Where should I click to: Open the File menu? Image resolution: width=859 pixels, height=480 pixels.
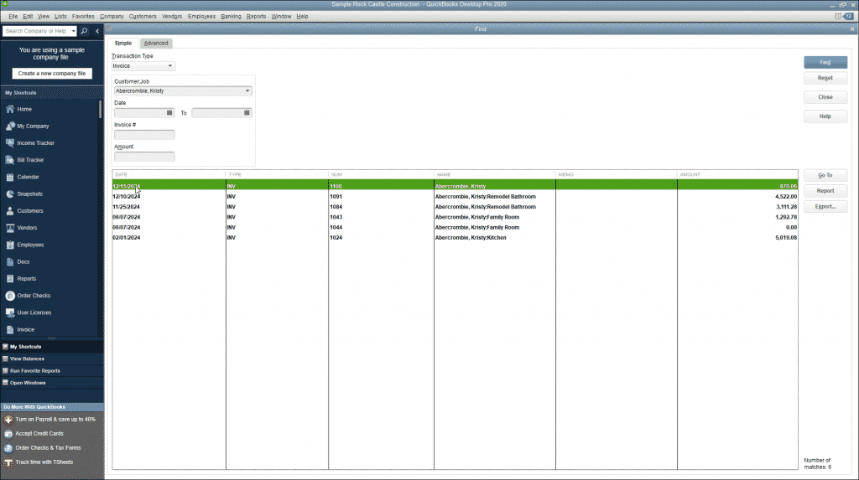(x=13, y=17)
